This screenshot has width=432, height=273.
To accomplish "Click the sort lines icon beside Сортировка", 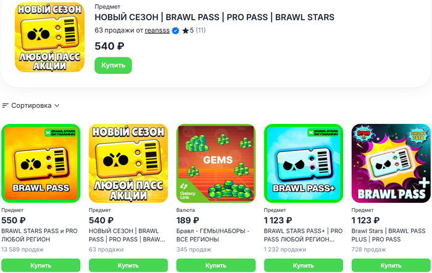I will tap(6, 105).
